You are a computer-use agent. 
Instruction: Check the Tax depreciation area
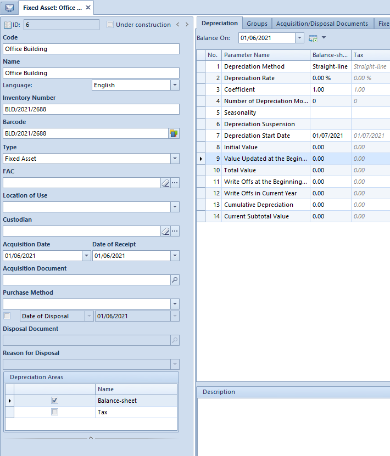(54, 412)
